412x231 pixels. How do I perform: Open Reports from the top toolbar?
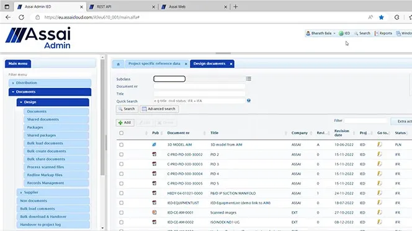click(383, 33)
